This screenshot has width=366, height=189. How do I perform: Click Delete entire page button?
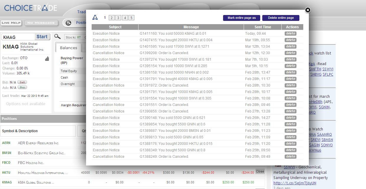281,18
